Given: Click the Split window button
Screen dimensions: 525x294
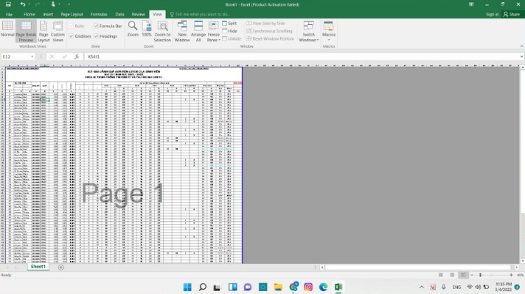Looking at the screenshot, I should [229, 23].
